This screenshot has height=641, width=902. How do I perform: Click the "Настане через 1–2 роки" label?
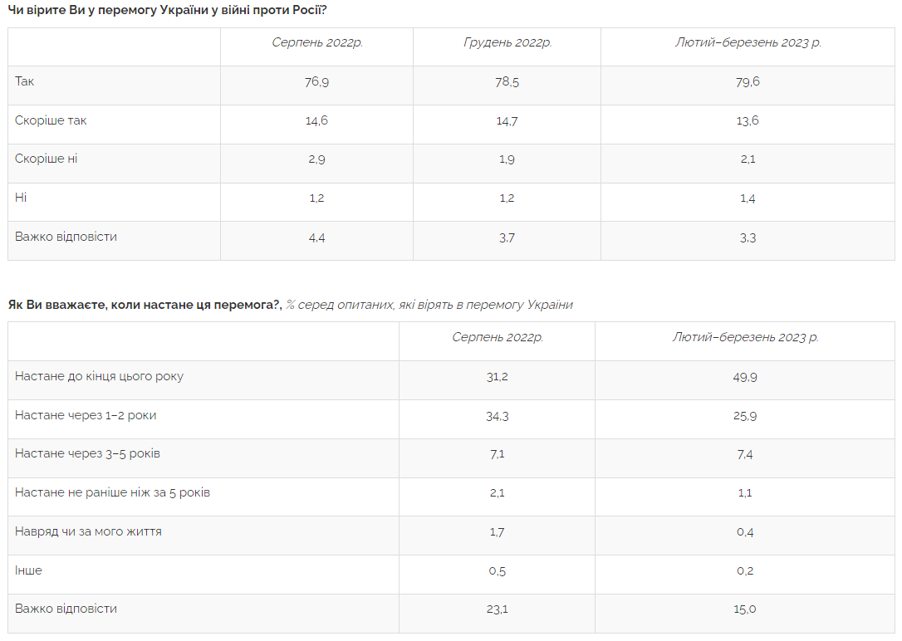[86, 415]
